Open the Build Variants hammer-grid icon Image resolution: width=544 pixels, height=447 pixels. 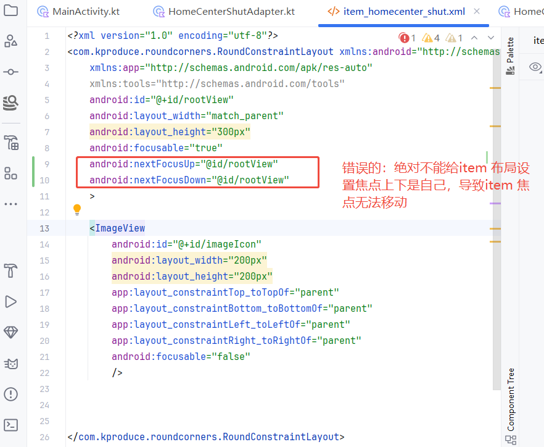pos(10,143)
